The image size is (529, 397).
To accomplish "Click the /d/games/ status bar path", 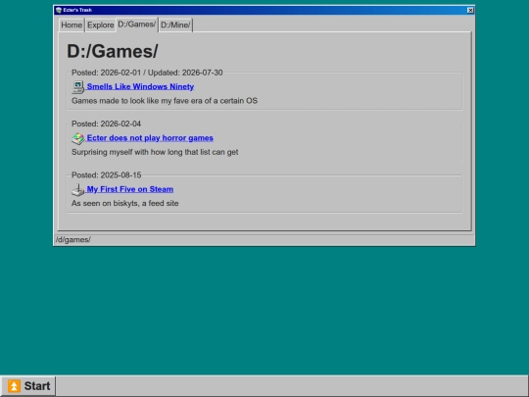I will [73, 240].
